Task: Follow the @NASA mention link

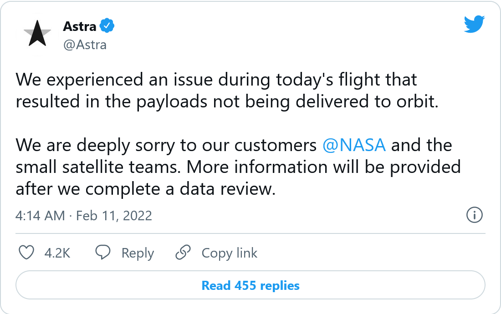Action: 354,145
